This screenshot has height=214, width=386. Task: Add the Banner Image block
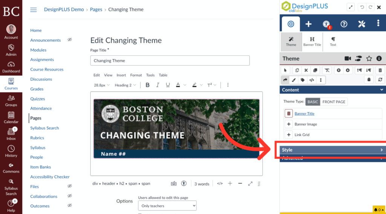[x=289, y=124]
